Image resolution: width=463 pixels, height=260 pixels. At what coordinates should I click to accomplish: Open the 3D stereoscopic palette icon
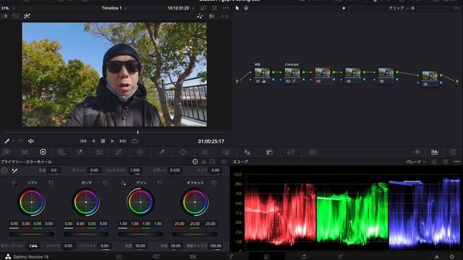point(312,152)
